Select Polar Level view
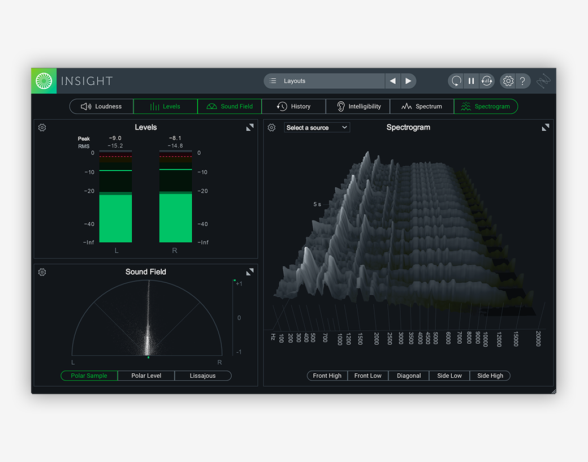This screenshot has height=462, width=588. click(146, 375)
